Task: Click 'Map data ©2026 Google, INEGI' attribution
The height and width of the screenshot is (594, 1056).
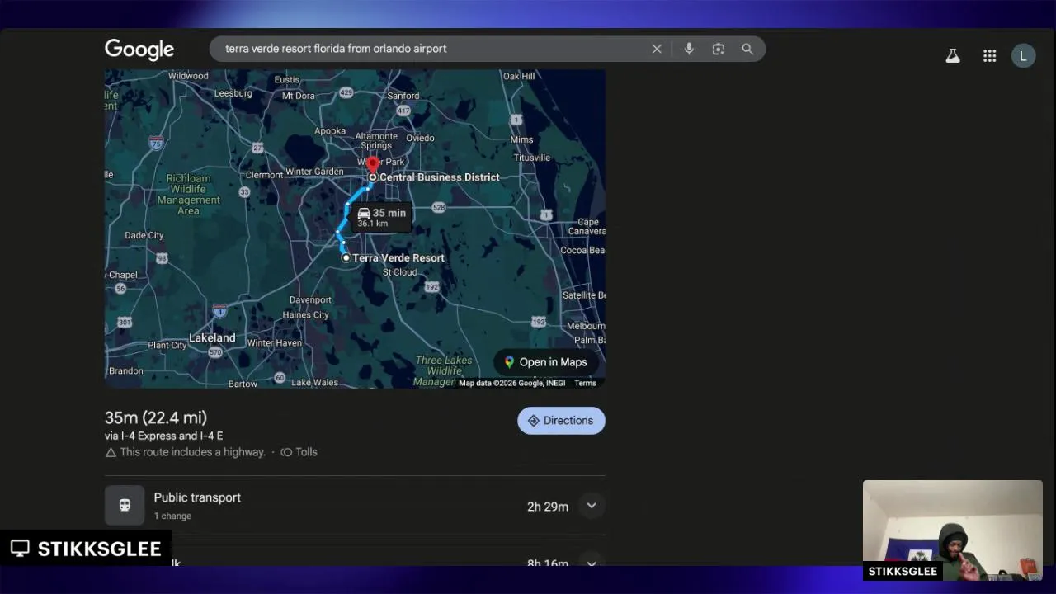Action: [512, 383]
